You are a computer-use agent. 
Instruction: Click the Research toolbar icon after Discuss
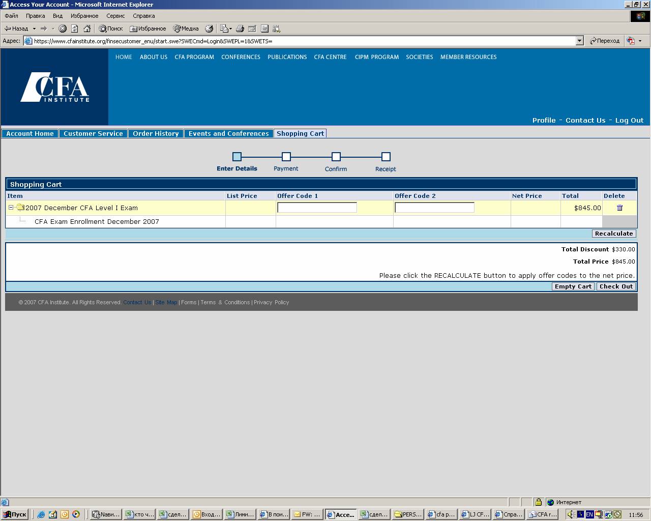click(x=277, y=28)
